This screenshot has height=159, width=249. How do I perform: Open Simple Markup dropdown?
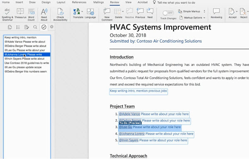coord(191,11)
